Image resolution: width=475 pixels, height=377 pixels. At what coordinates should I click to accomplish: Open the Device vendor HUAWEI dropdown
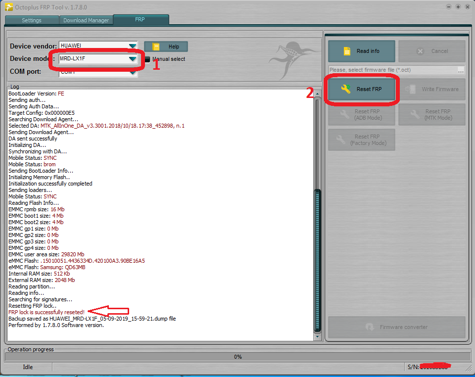pos(133,46)
